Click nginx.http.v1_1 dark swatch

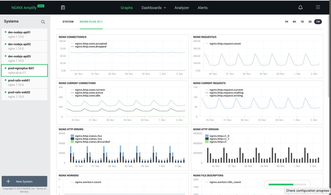[207, 139]
